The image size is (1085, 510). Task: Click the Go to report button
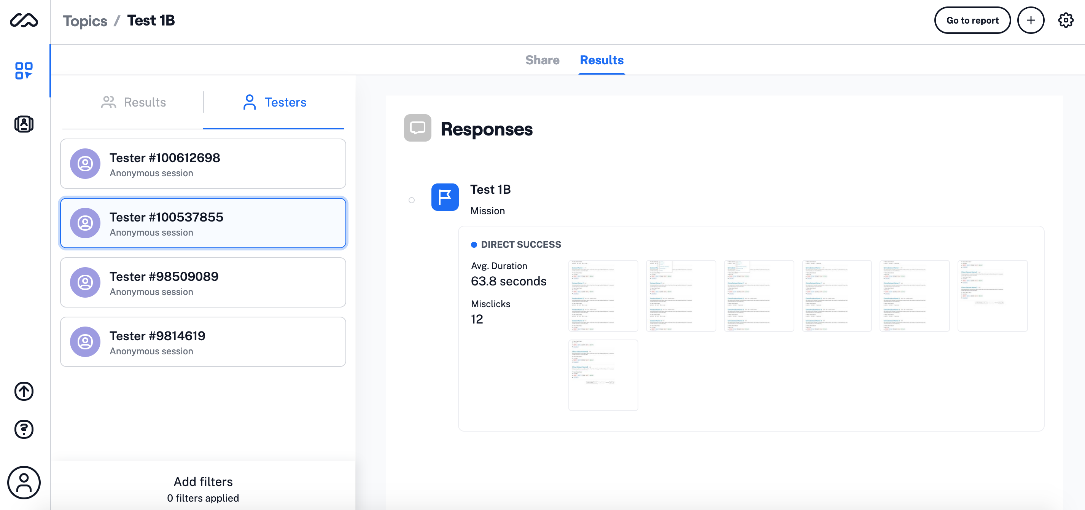click(x=972, y=20)
